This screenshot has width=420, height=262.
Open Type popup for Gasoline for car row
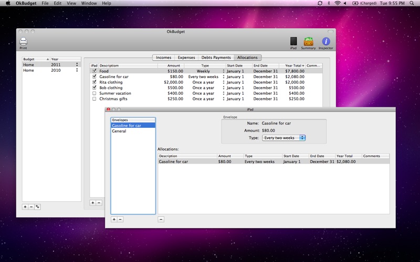tap(224, 77)
